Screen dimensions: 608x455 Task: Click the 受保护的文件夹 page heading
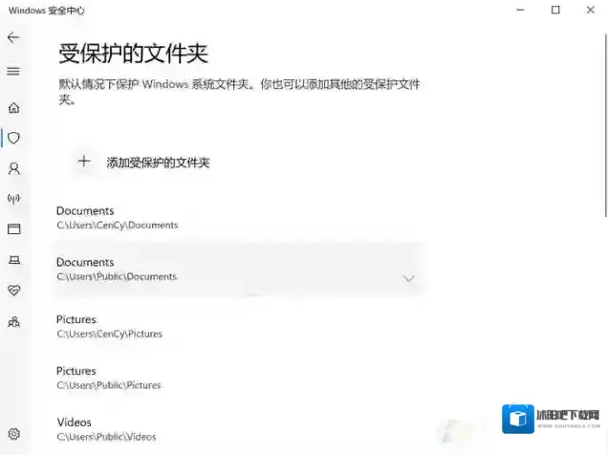(x=134, y=54)
